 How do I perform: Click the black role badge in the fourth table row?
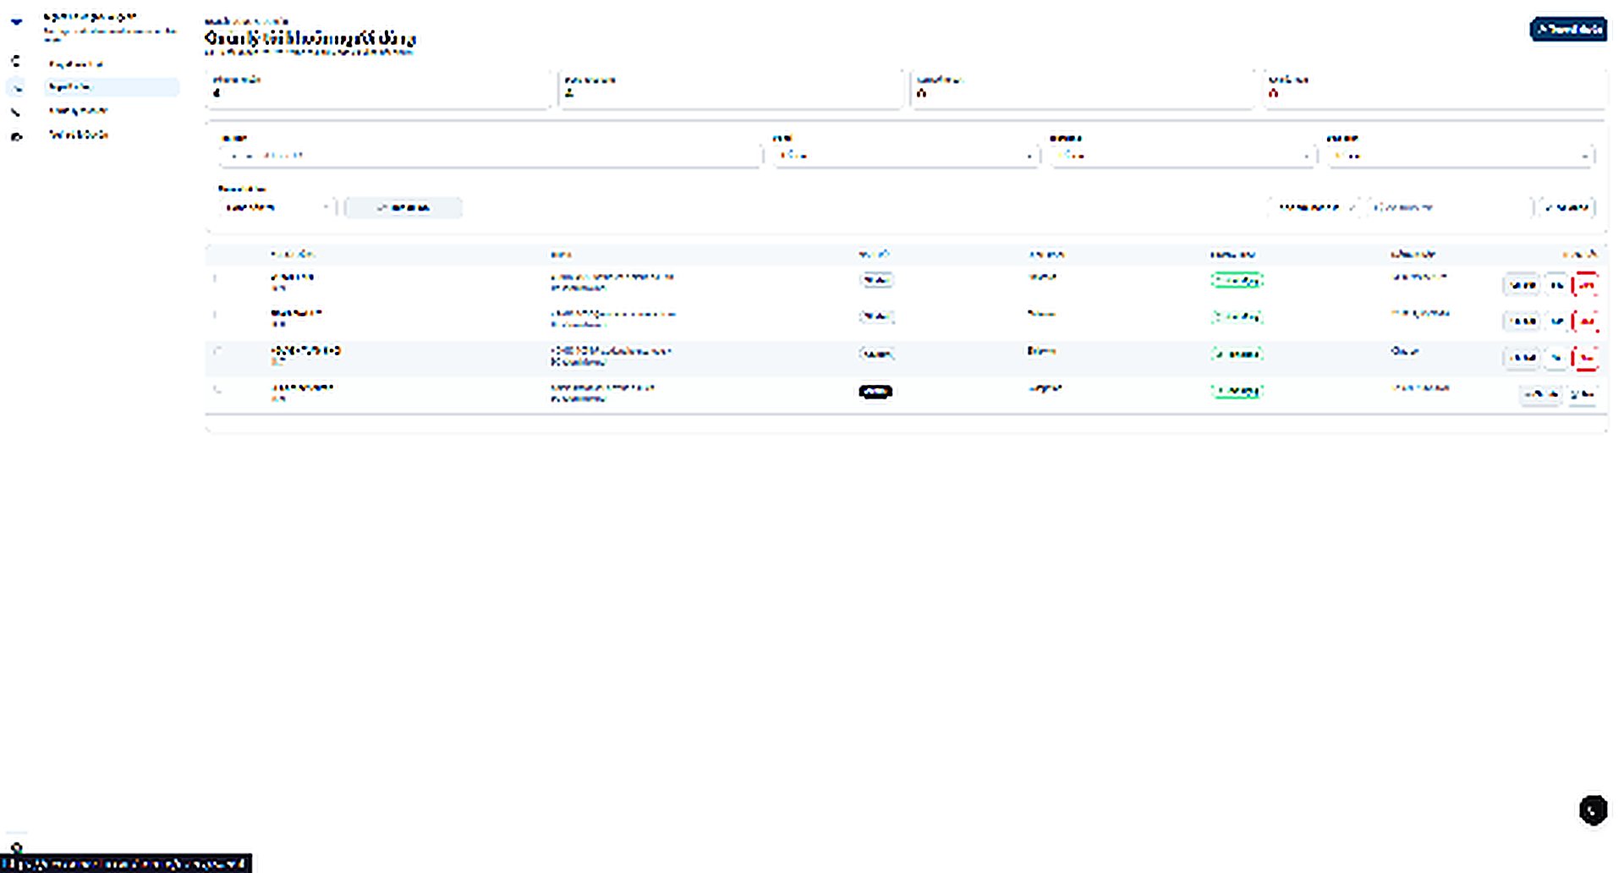[875, 392]
